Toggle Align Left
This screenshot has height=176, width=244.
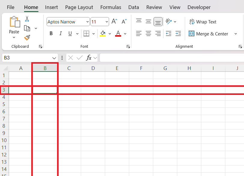[139, 33]
